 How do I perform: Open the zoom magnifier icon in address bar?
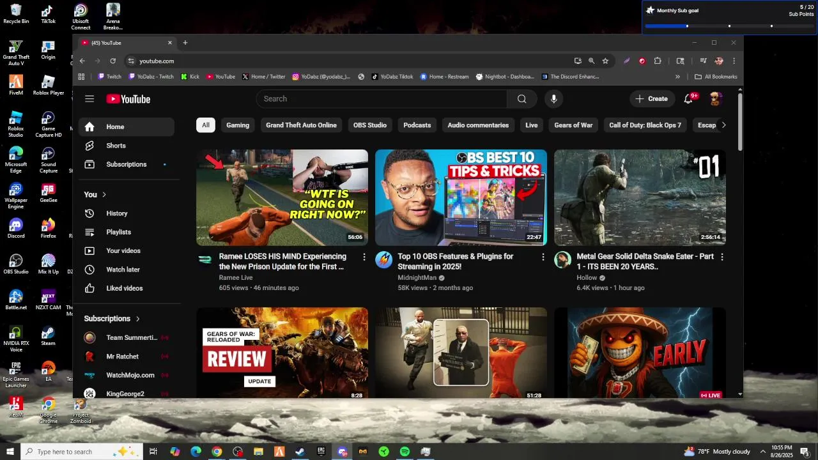[x=592, y=61]
